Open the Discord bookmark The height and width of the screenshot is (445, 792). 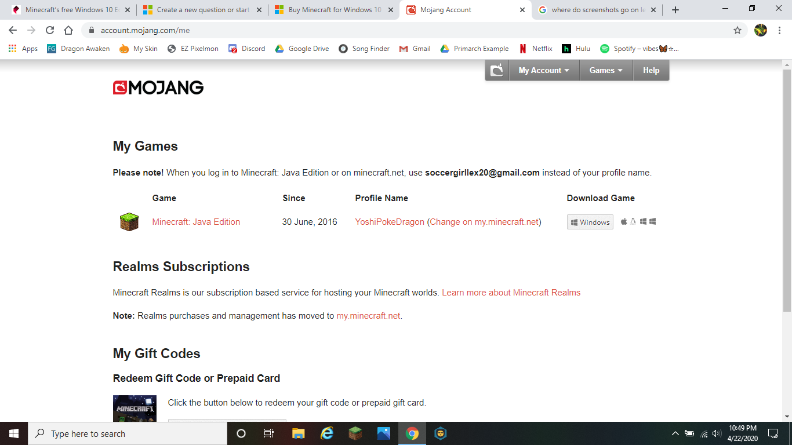(x=247, y=49)
